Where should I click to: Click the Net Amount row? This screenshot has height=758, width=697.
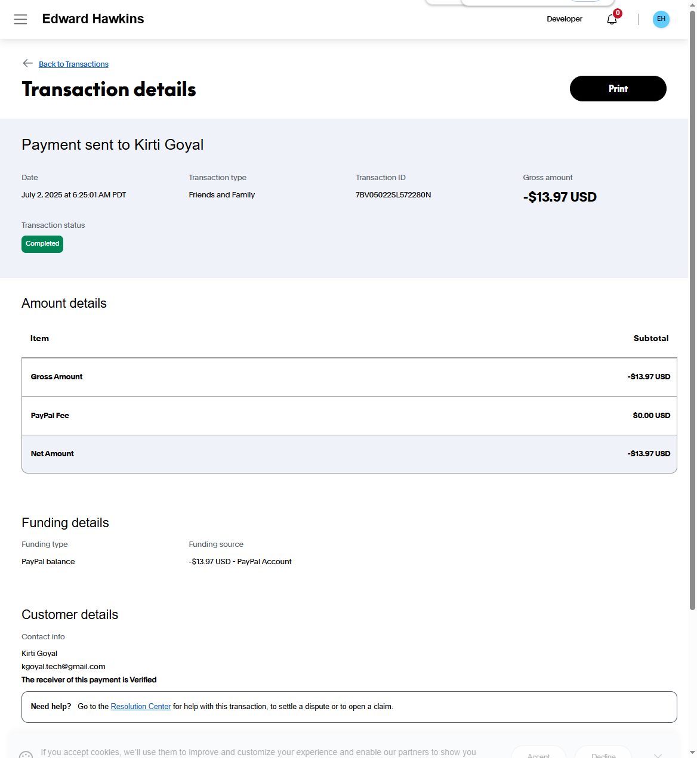point(349,454)
